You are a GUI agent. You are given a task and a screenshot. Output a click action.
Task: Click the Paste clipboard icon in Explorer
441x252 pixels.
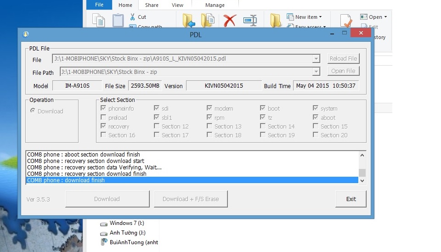coord(118,20)
